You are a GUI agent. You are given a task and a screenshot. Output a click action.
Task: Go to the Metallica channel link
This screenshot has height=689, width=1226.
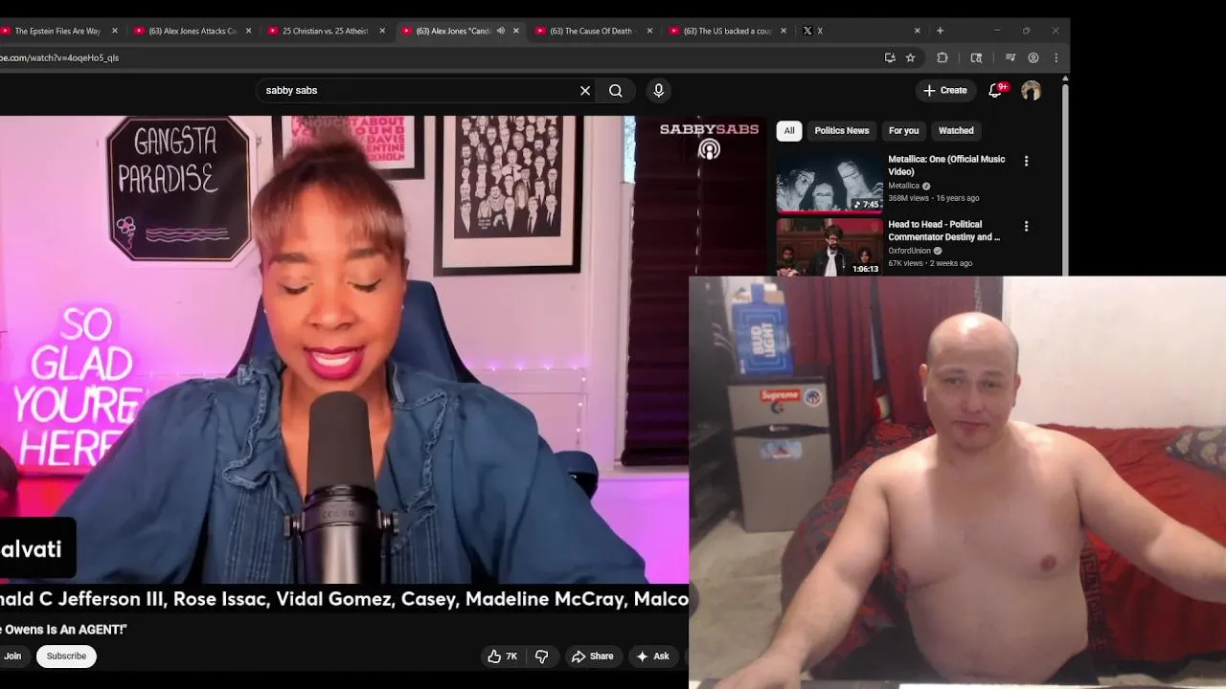(903, 186)
